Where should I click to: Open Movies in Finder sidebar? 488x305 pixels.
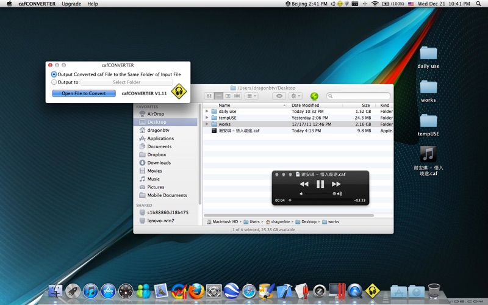pyautogui.click(x=154, y=171)
